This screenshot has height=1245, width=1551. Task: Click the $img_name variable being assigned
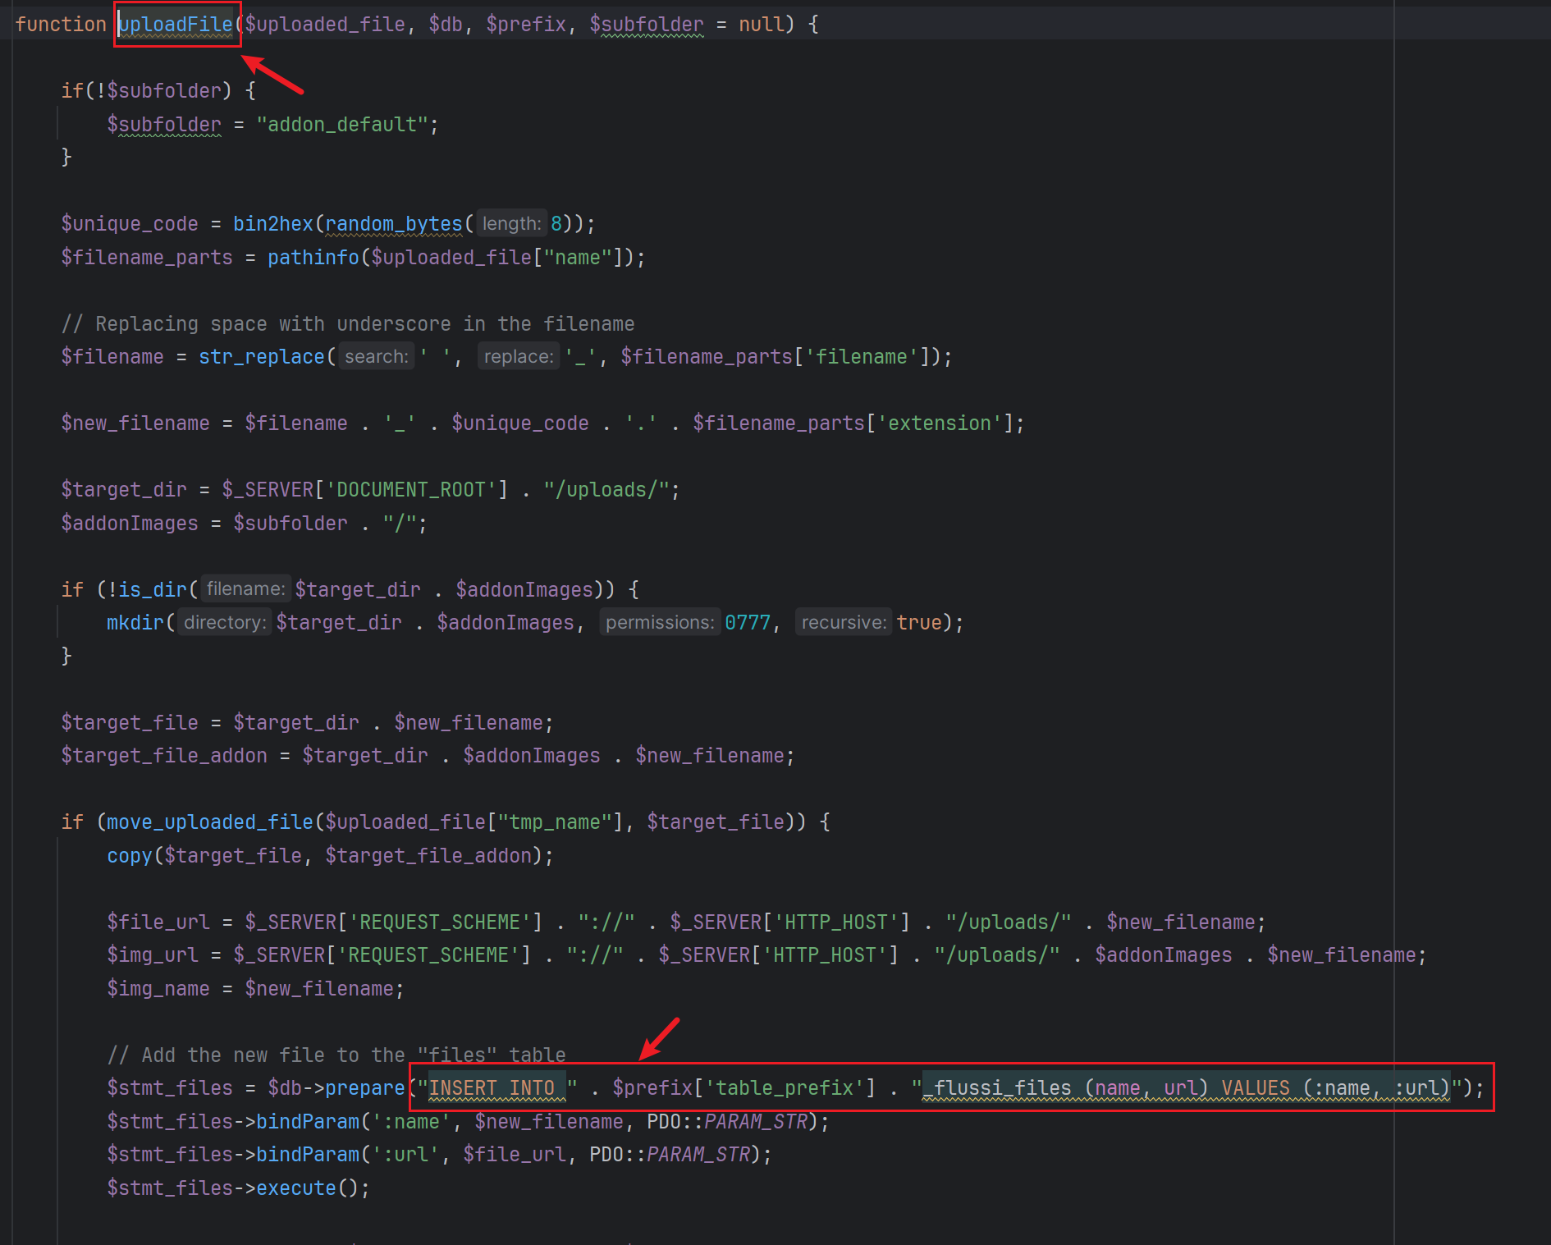click(x=158, y=989)
